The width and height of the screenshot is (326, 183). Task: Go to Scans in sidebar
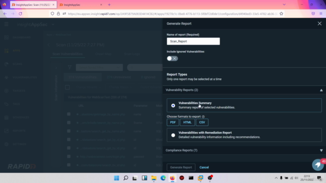click(17, 64)
